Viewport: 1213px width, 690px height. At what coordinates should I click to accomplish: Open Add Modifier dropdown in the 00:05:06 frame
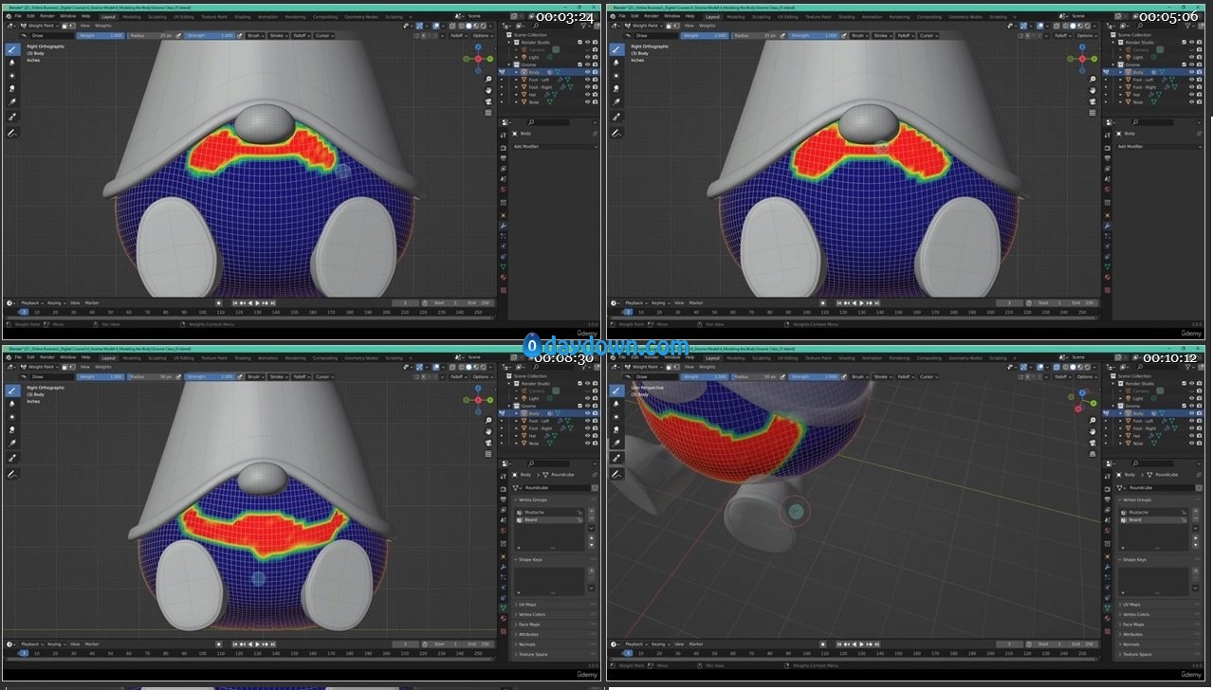[1160, 147]
